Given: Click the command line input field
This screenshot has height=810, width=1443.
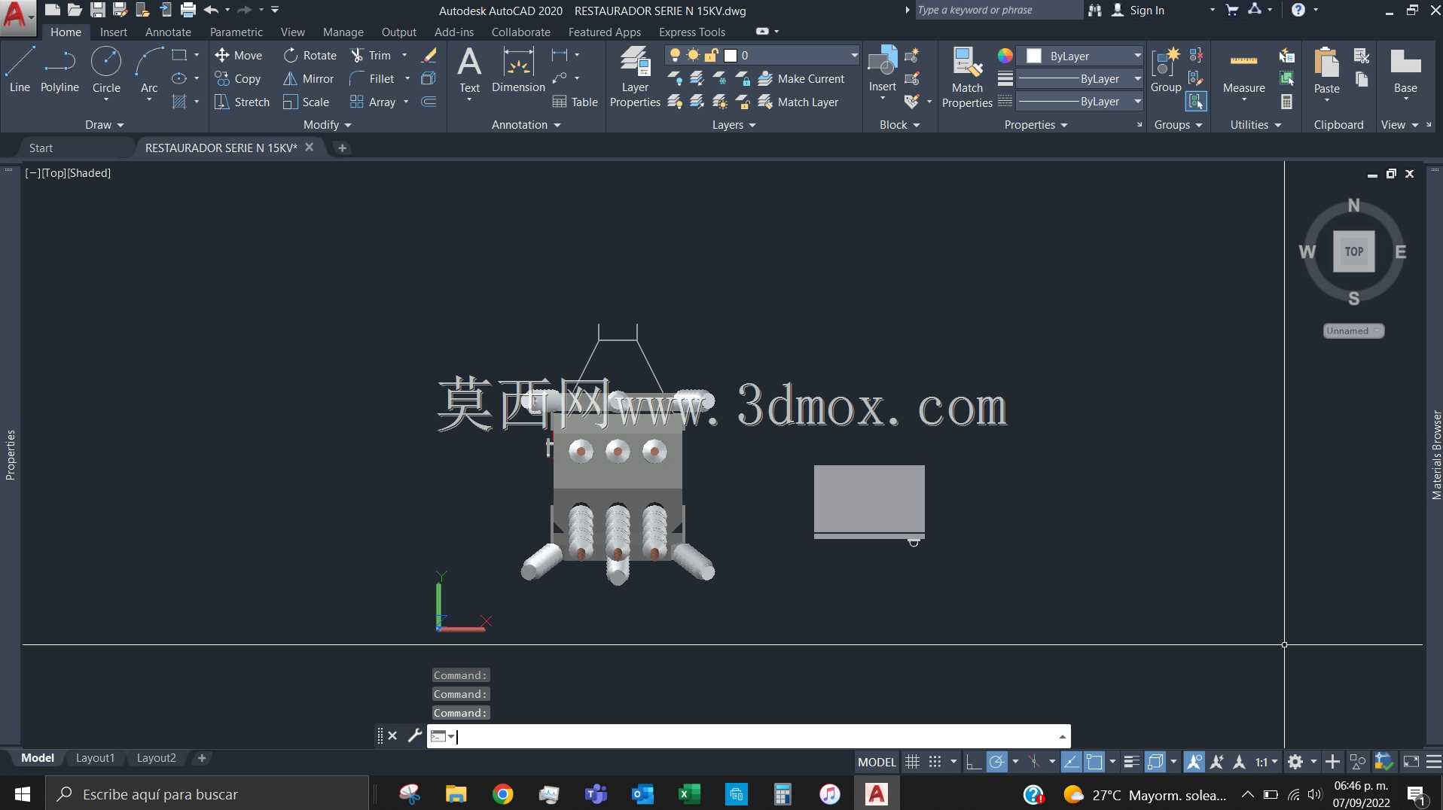Looking at the screenshot, I should pyautogui.click(x=749, y=735).
